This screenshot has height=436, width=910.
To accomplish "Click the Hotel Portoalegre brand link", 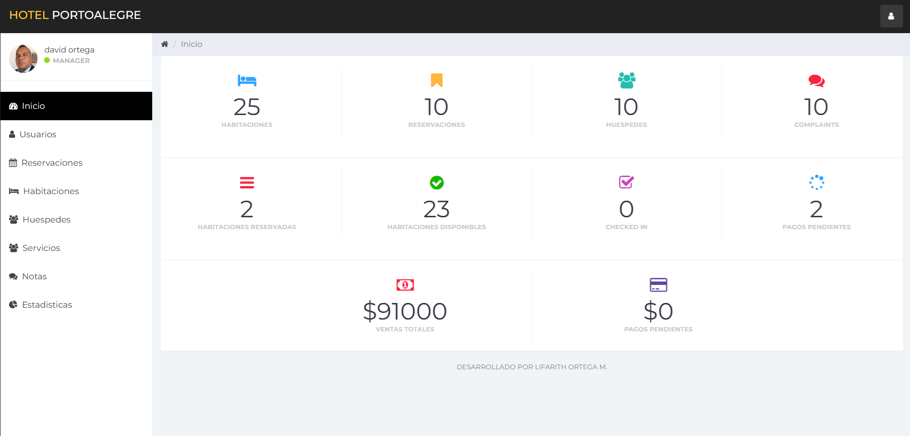I will pos(75,15).
